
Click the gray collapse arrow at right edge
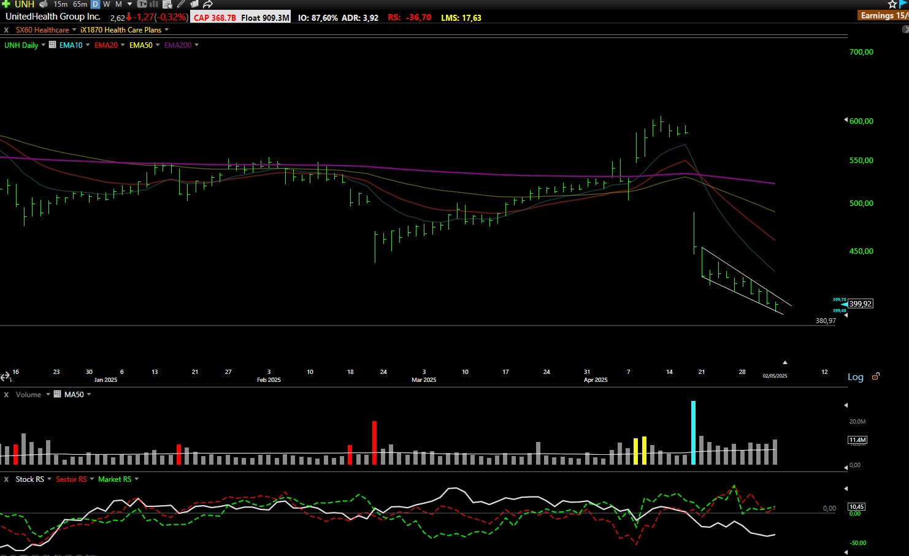pyautogui.click(x=905, y=29)
